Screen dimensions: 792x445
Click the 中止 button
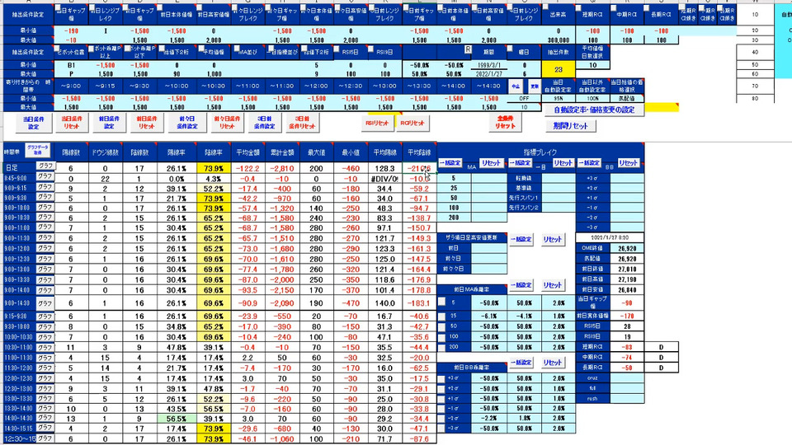(516, 87)
